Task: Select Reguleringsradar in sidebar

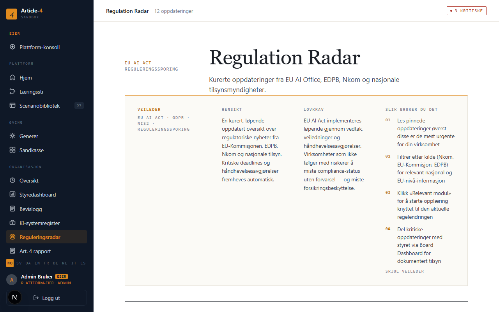Action: pyautogui.click(x=46, y=237)
